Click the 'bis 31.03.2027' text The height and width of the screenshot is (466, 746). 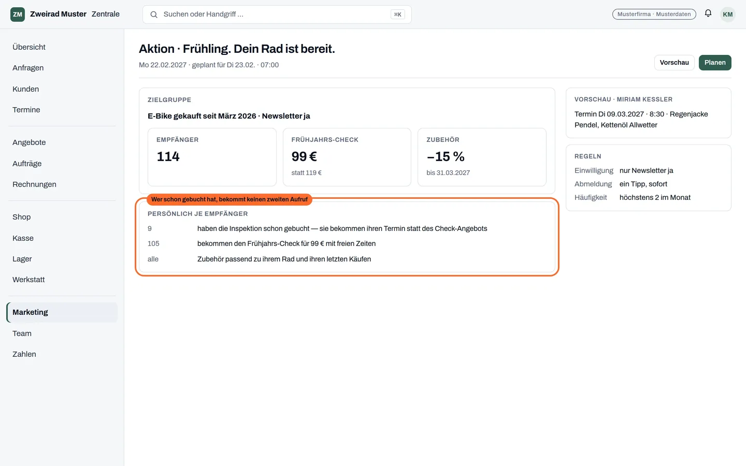pos(448,173)
